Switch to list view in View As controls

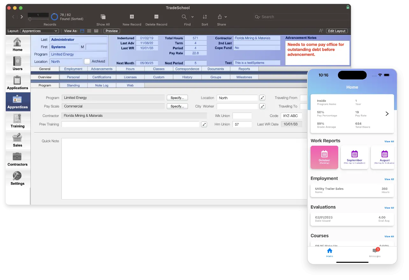point(90,31)
